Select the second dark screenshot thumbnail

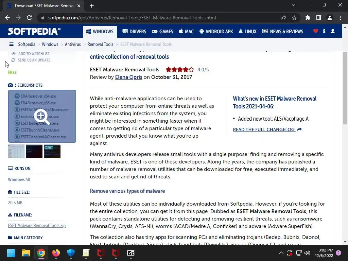pyautogui.click(x=34, y=151)
